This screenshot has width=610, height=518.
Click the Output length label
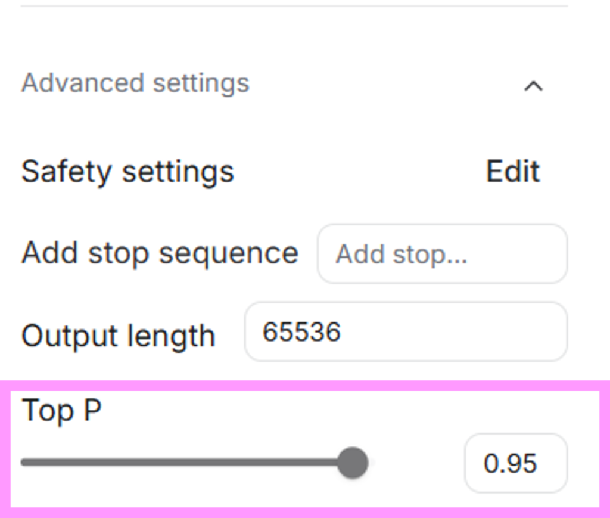pos(118,336)
